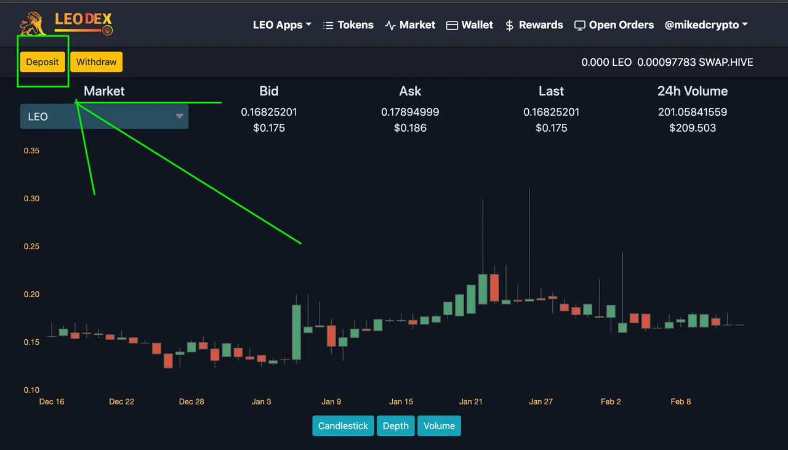Click the Deposit button
This screenshot has width=788, height=450.
42,62
